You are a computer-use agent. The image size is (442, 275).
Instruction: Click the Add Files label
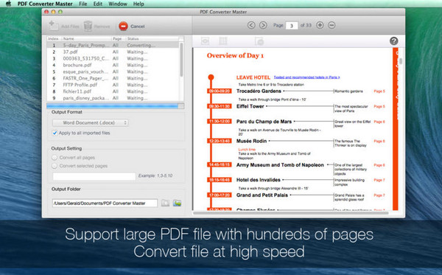coord(70,27)
